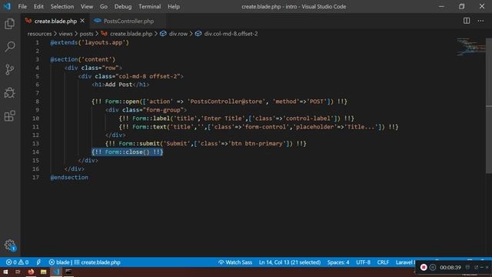Click the @extends('layouts.app') line
492x277 pixels.
tap(89, 42)
